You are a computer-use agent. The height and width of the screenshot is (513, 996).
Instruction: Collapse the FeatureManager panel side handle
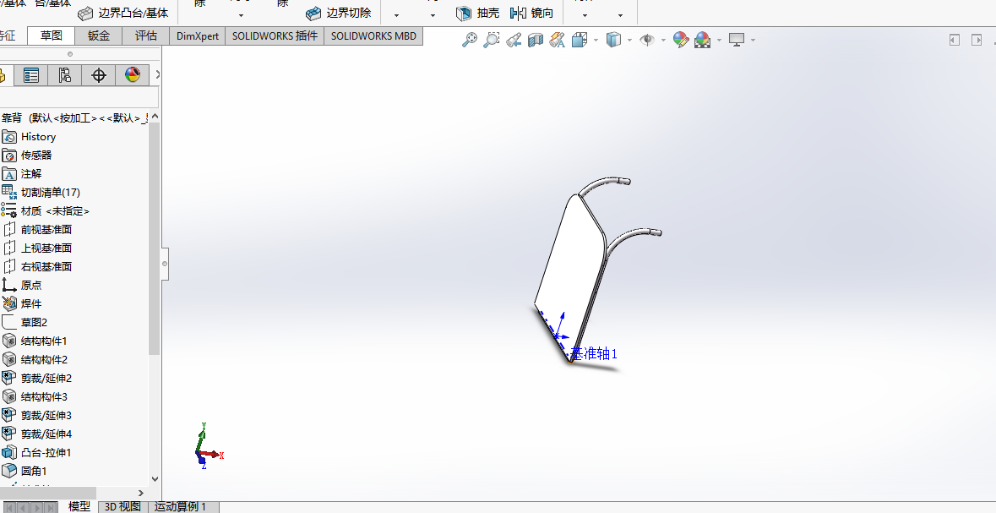coord(165,263)
